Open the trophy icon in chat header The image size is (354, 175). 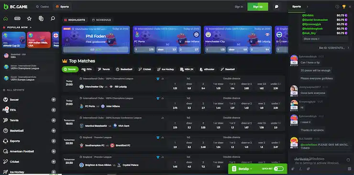click(344, 7)
